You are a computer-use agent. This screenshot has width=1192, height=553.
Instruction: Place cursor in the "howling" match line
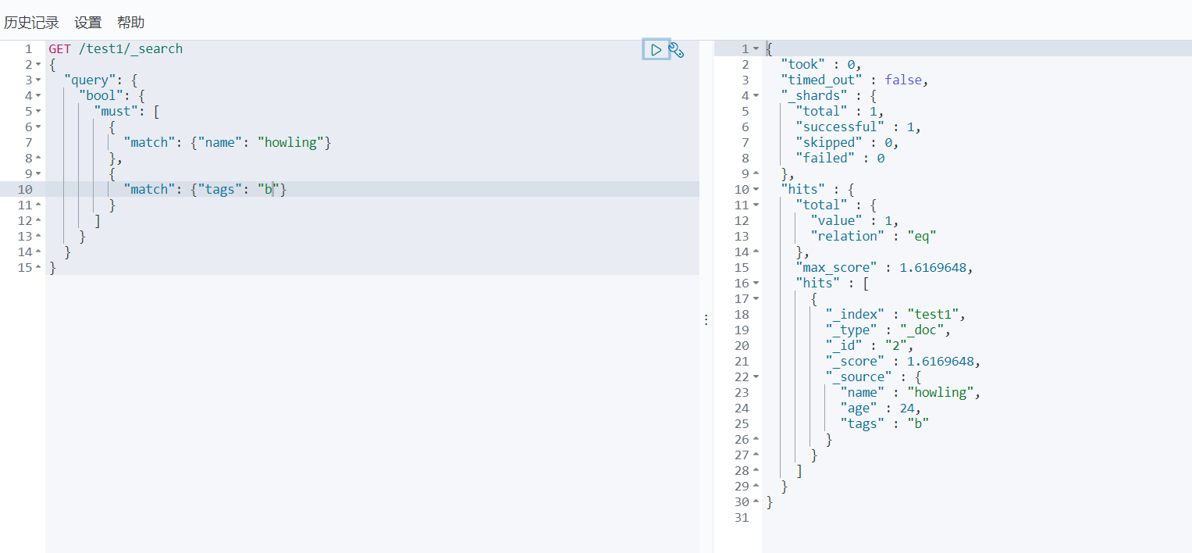click(x=227, y=142)
